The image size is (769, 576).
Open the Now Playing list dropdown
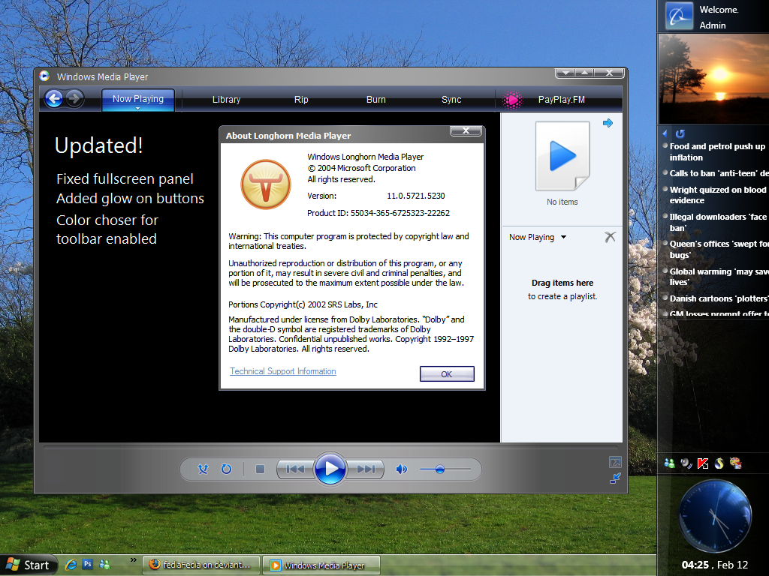[563, 237]
